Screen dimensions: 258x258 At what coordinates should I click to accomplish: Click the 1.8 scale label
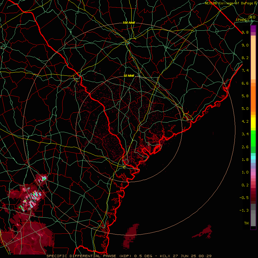point(245,160)
